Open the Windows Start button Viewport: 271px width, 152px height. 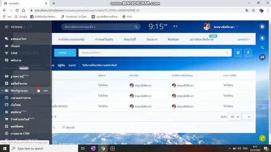[x=5, y=148]
